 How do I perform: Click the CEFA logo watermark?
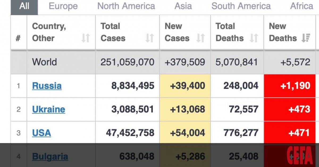tap(299, 156)
